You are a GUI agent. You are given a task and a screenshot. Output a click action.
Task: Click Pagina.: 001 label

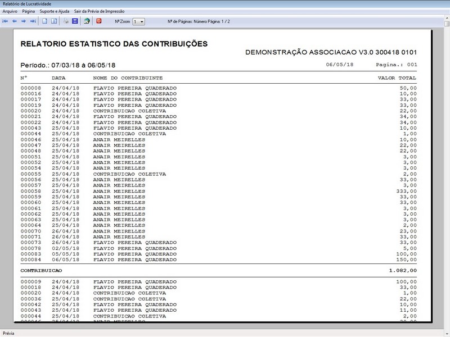[397, 65]
